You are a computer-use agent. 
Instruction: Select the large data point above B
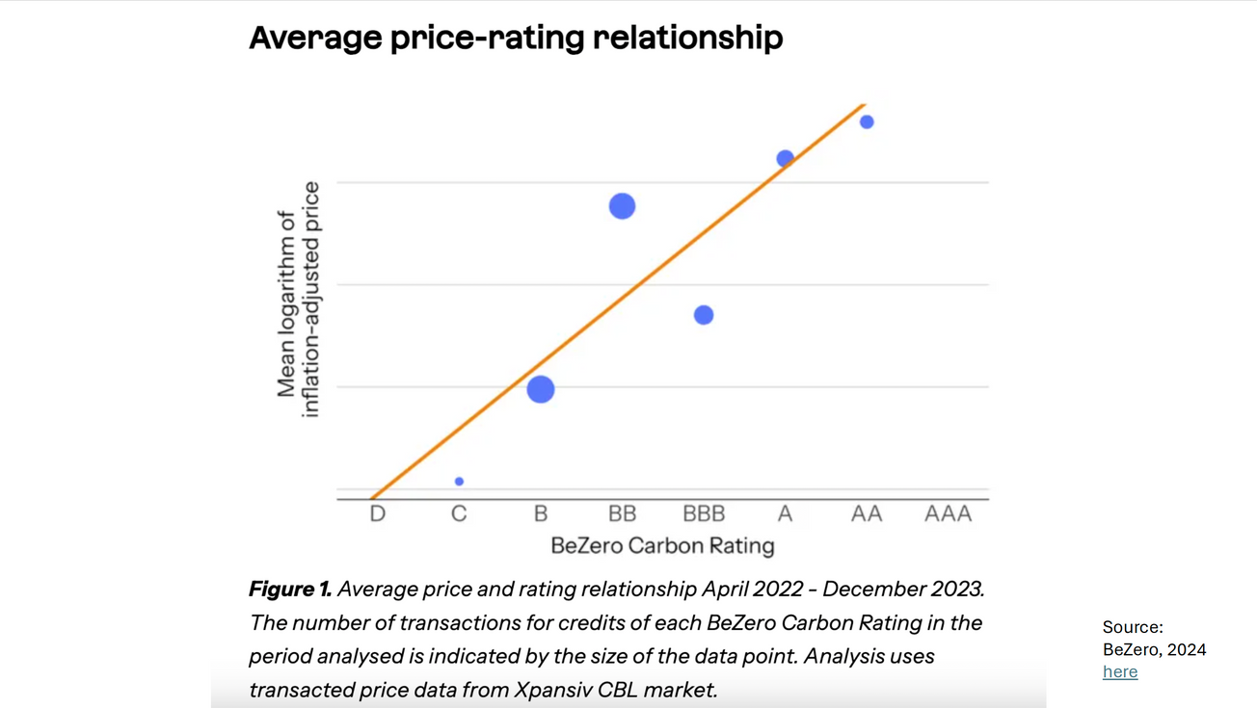coord(541,389)
